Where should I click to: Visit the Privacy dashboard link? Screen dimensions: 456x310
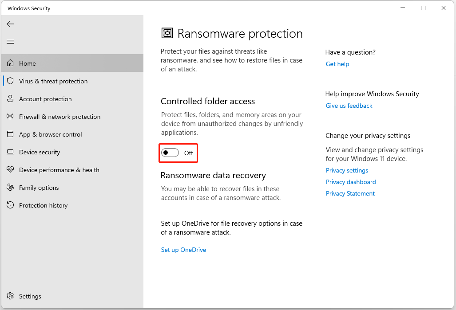(351, 182)
